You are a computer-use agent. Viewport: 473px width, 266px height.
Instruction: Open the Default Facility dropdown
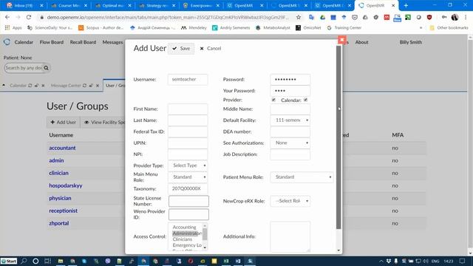click(x=290, y=120)
